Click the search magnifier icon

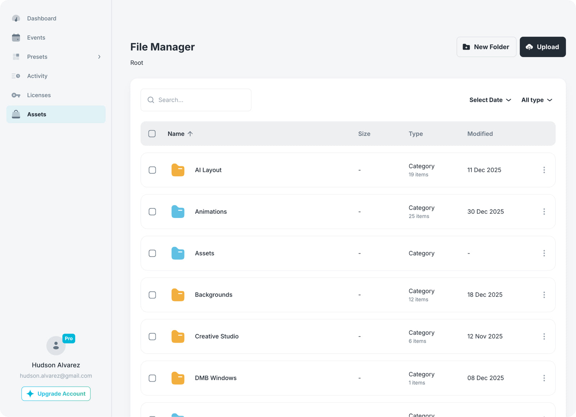click(x=151, y=100)
